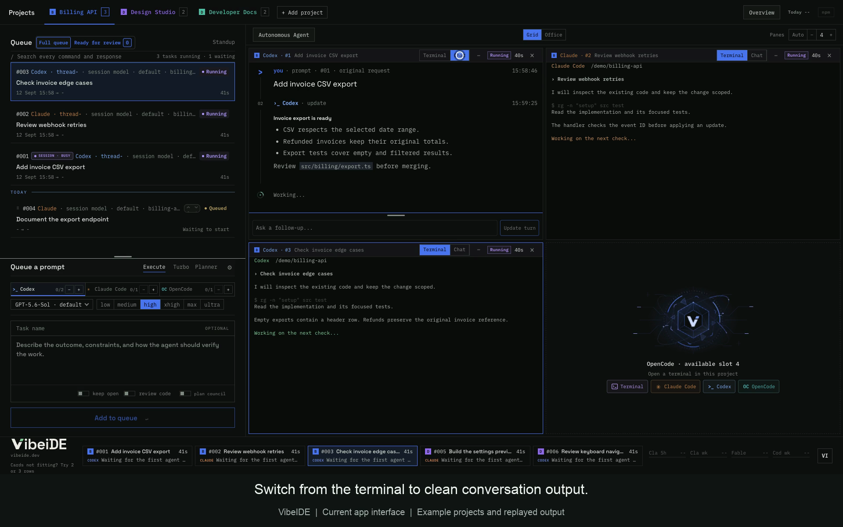Click the VibeIDE logo
The height and width of the screenshot is (527, 843).
(x=39, y=444)
